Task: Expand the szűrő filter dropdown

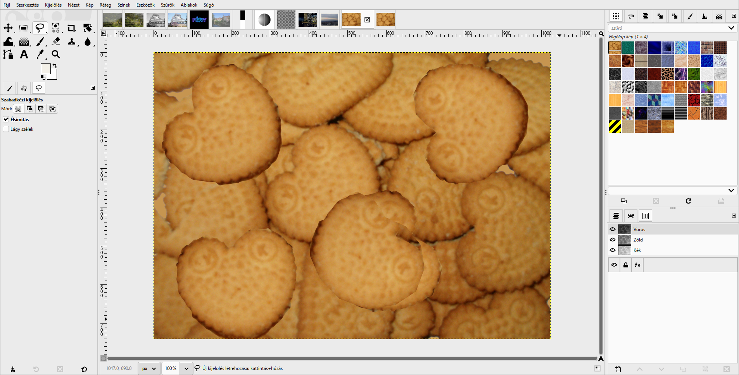Action: (731, 28)
